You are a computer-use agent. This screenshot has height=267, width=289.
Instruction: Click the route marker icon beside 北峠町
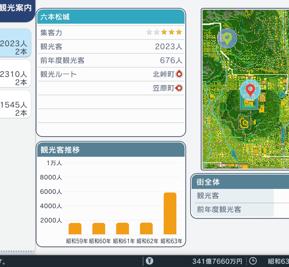[179, 74]
